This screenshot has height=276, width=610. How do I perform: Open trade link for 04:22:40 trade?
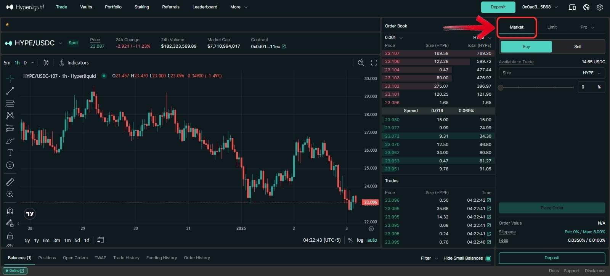[489, 242]
